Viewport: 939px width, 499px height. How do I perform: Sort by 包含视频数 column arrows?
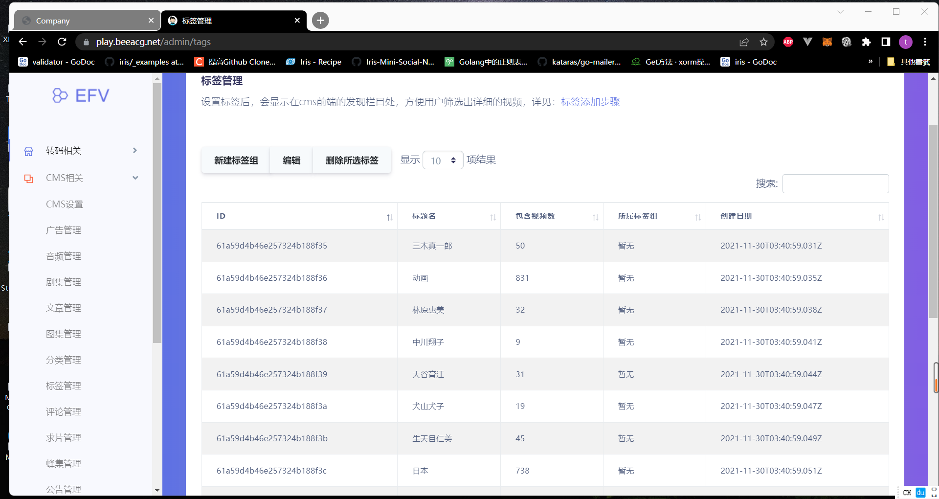click(596, 217)
